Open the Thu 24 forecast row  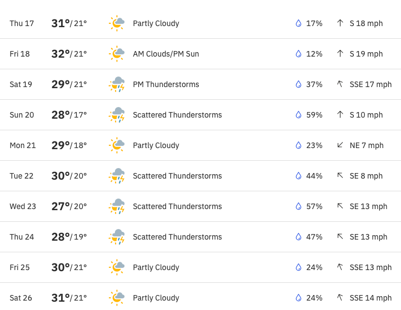(200, 237)
